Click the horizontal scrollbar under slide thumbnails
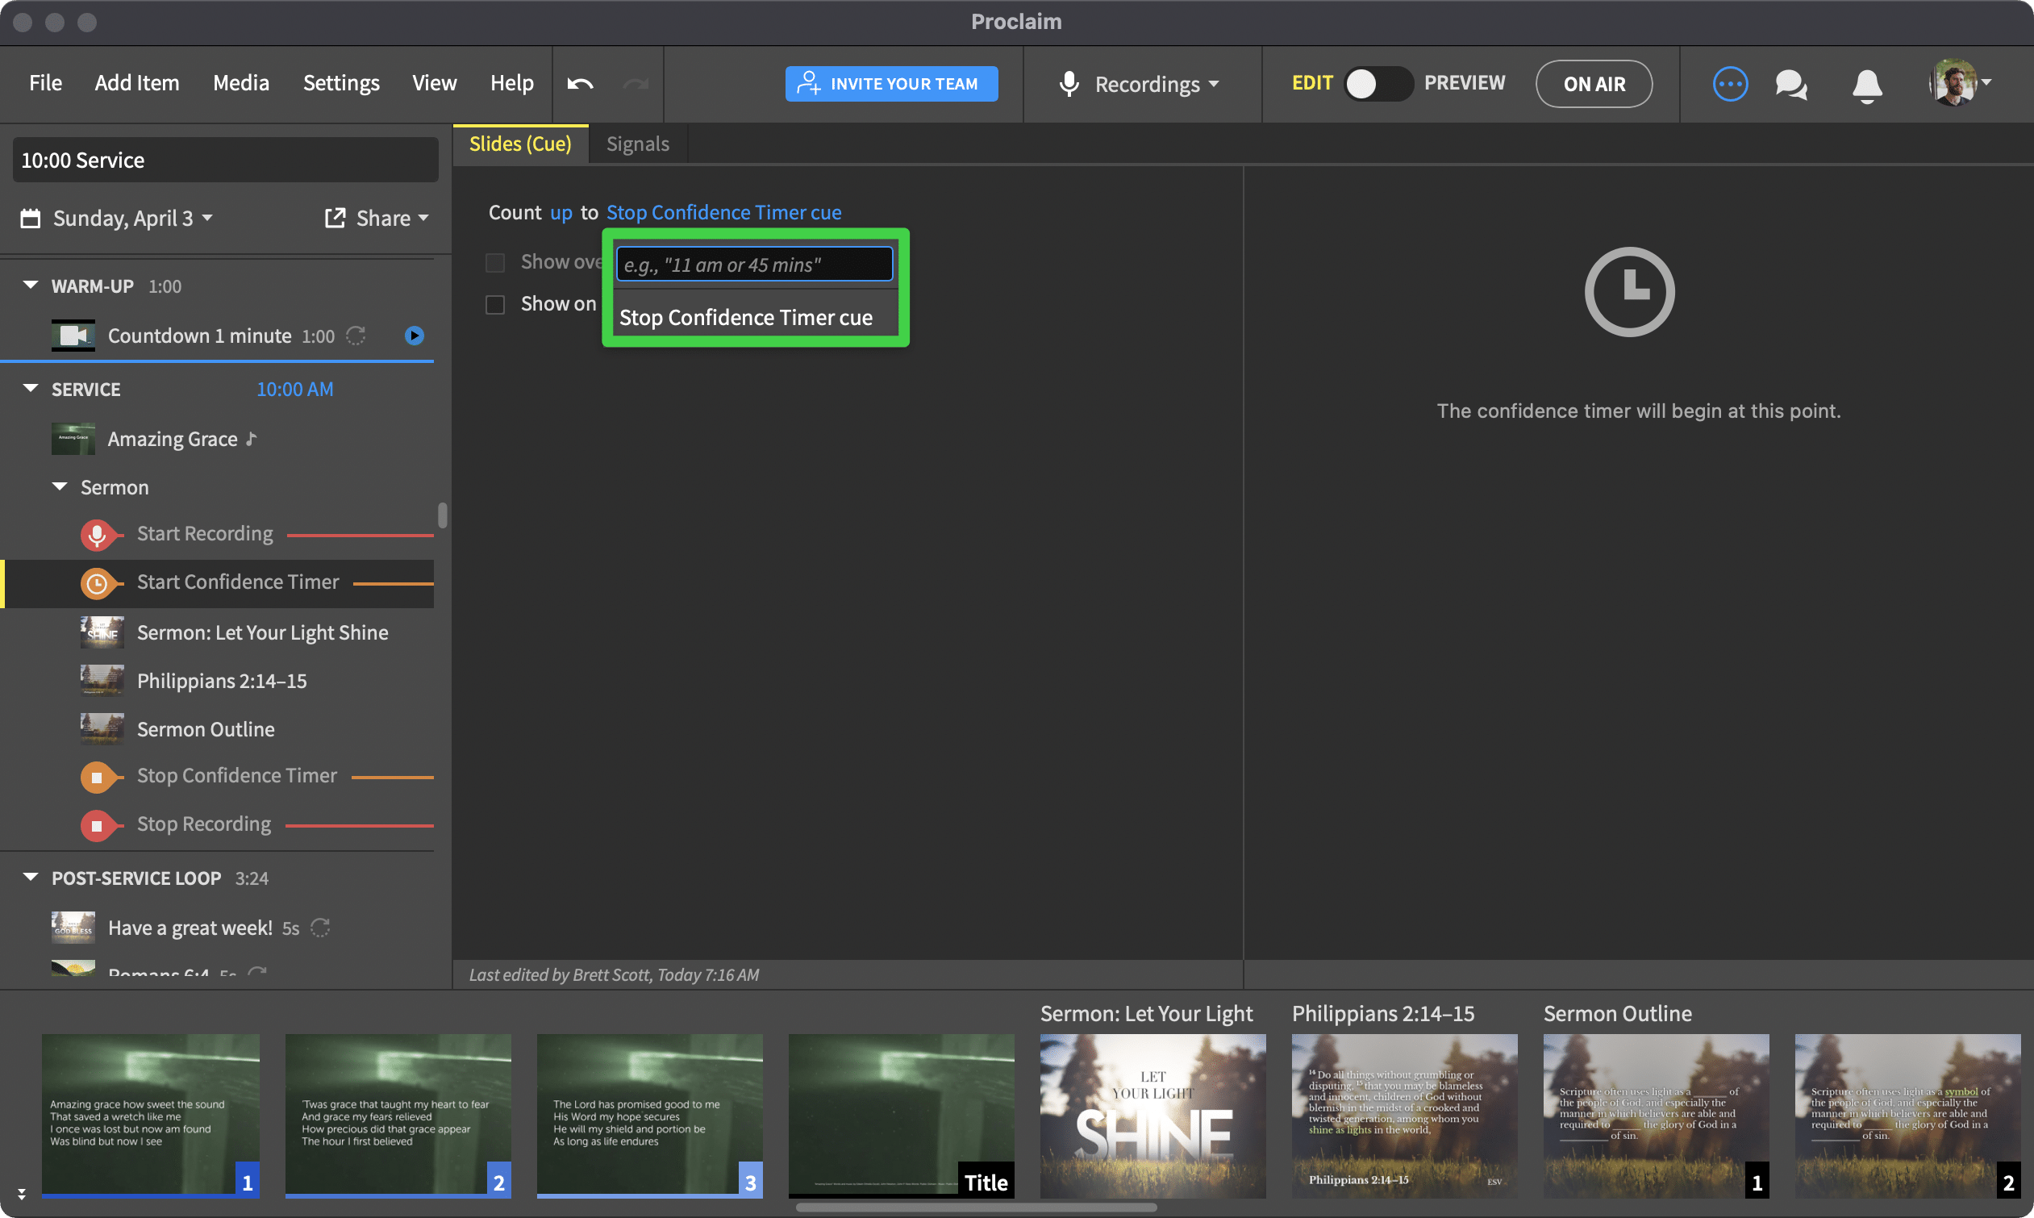The image size is (2034, 1218). click(x=977, y=1208)
